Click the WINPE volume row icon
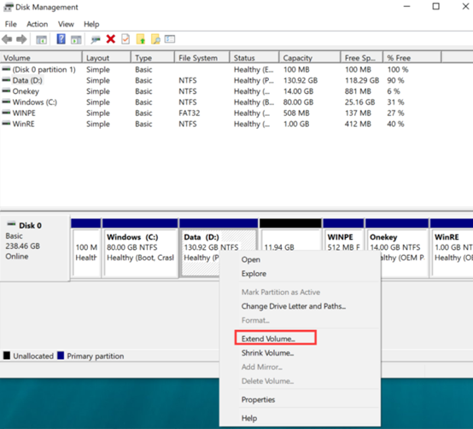473x429 pixels. 6,113
